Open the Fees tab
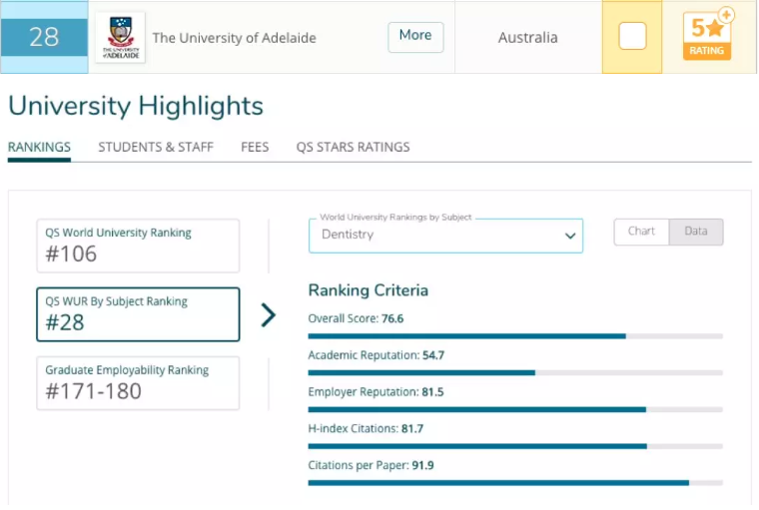 tap(255, 147)
